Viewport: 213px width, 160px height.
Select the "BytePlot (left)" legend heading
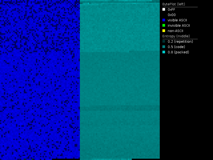173,4
